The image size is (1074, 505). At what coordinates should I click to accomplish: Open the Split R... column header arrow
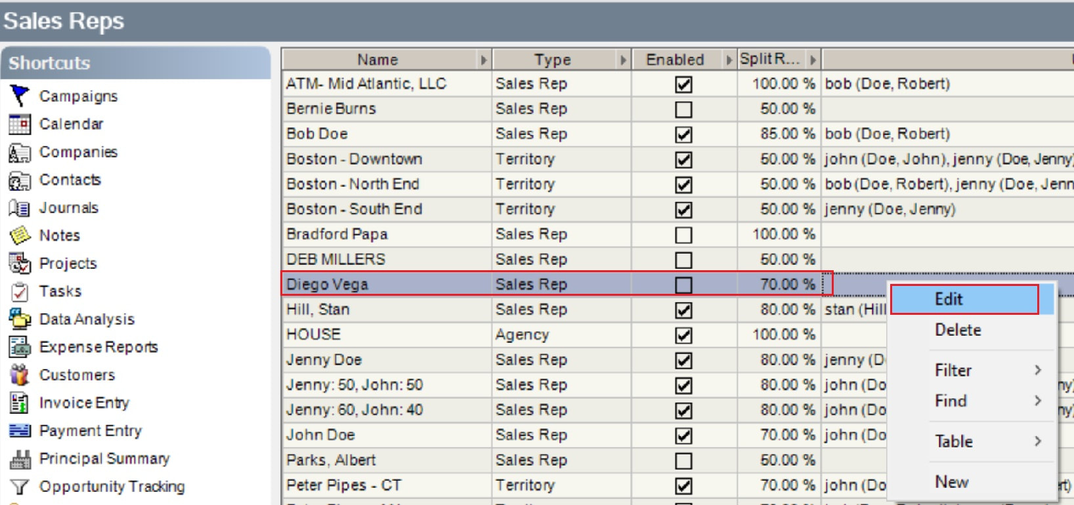813,60
